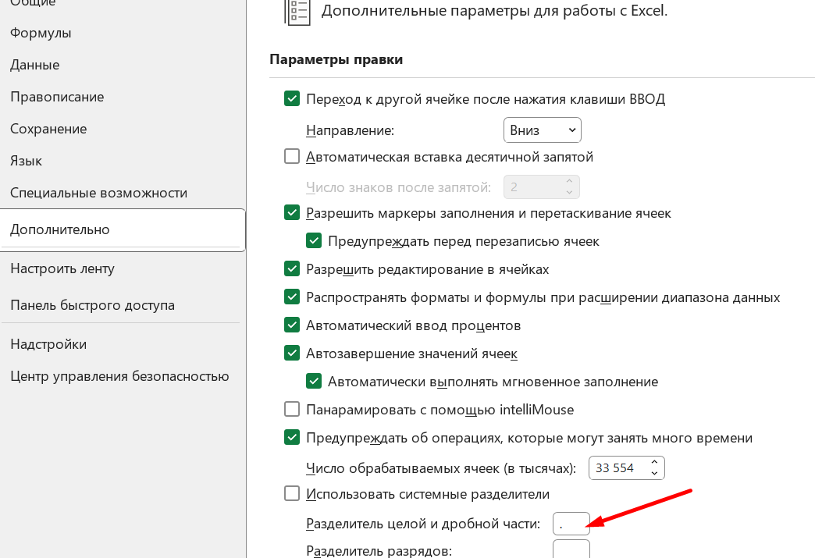The image size is (815, 558).
Task: Increase the Число обрабатываемых ячеек spinner value
Action: tap(654, 463)
